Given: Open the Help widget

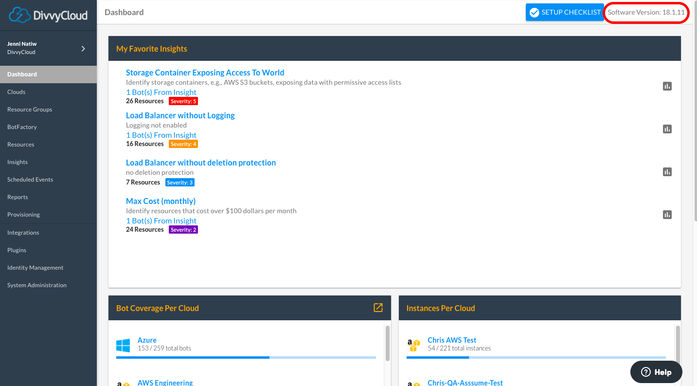Looking at the screenshot, I should pyautogui.click(x=656, y=372).
